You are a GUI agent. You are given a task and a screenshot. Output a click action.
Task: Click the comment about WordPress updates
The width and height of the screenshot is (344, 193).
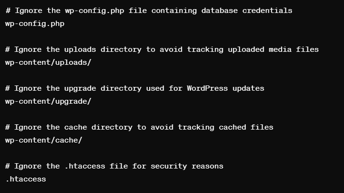(x=135, y=89)
